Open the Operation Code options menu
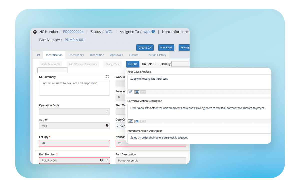 tap(107, 111)
